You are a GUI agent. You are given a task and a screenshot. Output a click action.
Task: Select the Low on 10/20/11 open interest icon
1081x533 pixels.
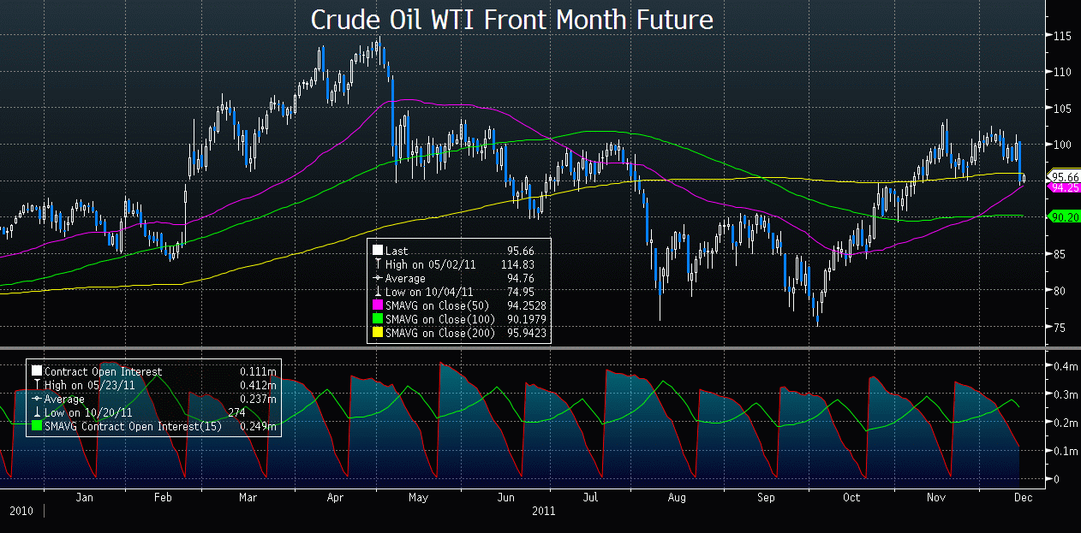coord(37,412)
